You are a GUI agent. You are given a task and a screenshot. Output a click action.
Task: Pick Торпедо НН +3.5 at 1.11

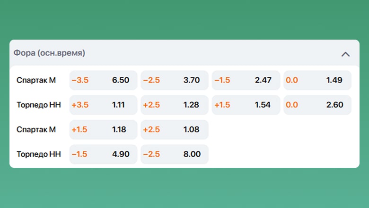103,105
